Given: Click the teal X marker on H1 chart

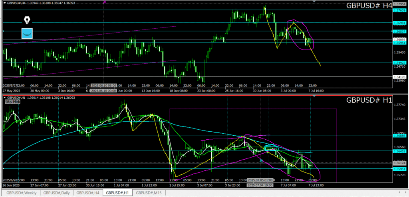Looking at the screenshot, I should (261, 160).
